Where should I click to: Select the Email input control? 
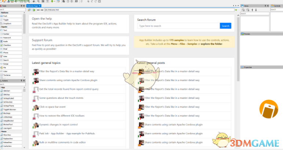(11, 49)
